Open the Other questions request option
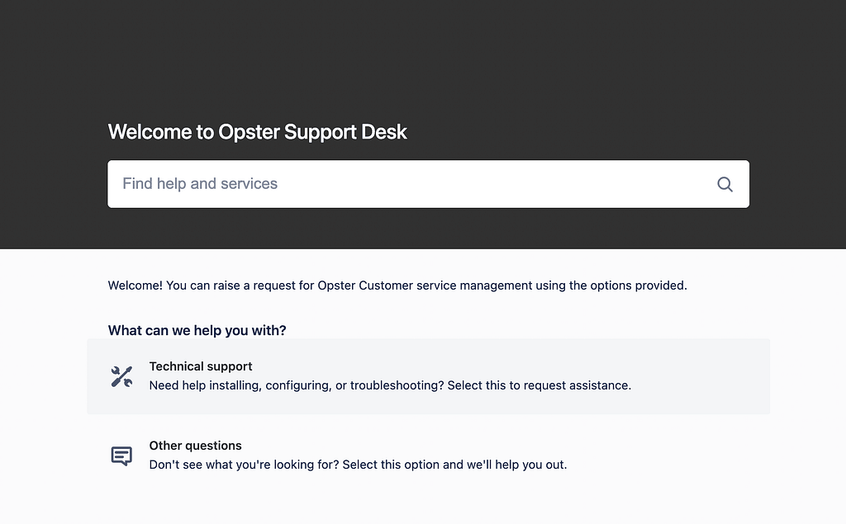 (429, 456)
